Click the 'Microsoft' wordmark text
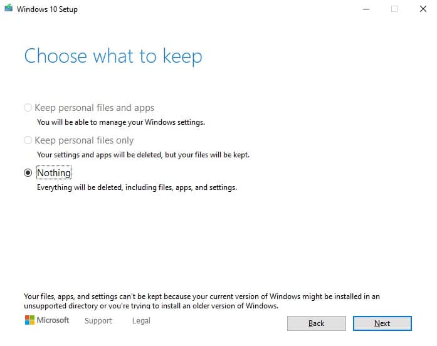This screenshot has width=437, height=346. click(x=53, y=321)
